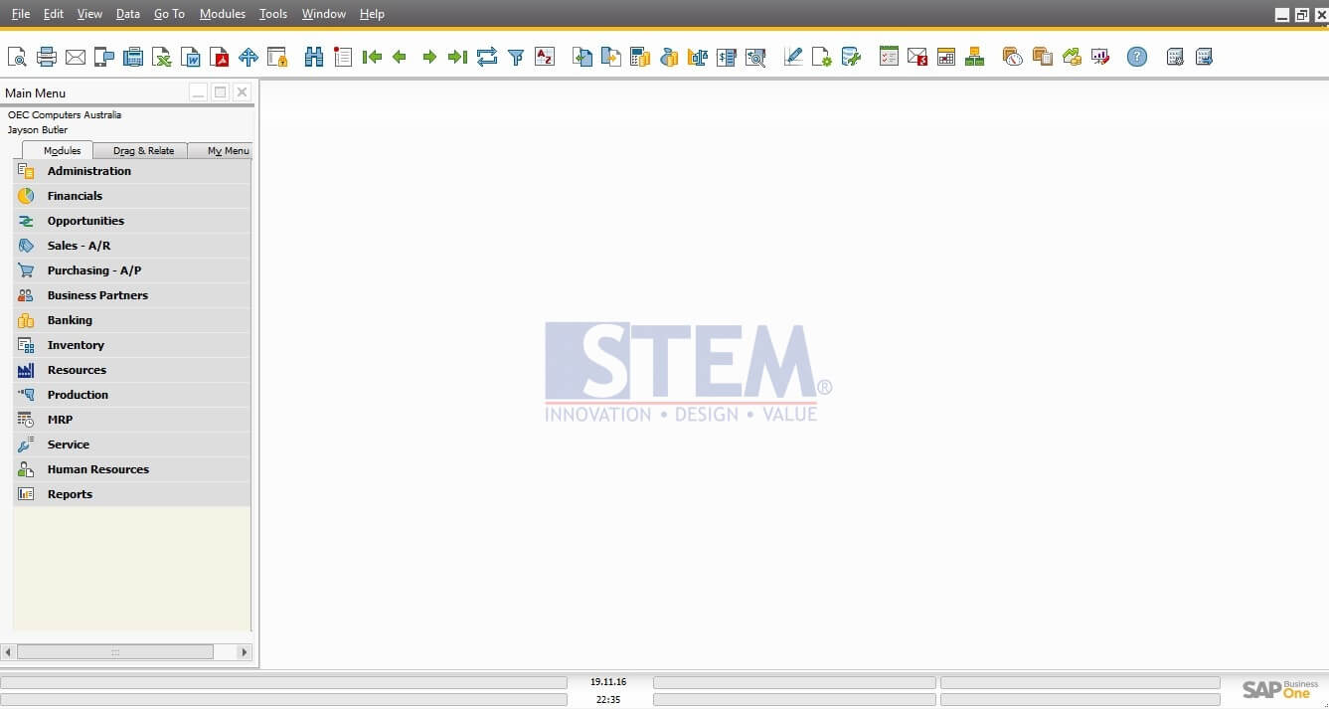Export to PDF icon
1329x709 pixels.
tap(220, 57)
